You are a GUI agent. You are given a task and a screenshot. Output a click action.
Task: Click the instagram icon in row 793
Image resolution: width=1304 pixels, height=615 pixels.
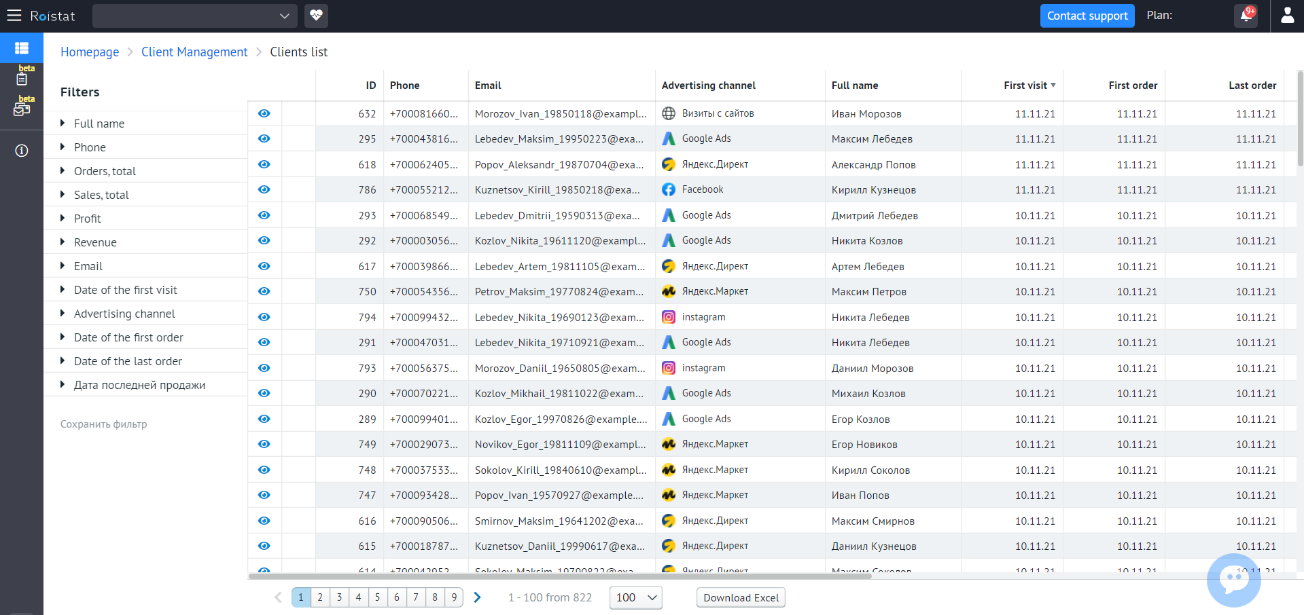(x=669, y=368)
